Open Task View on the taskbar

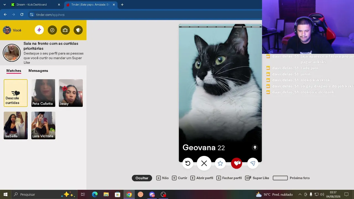83,194
